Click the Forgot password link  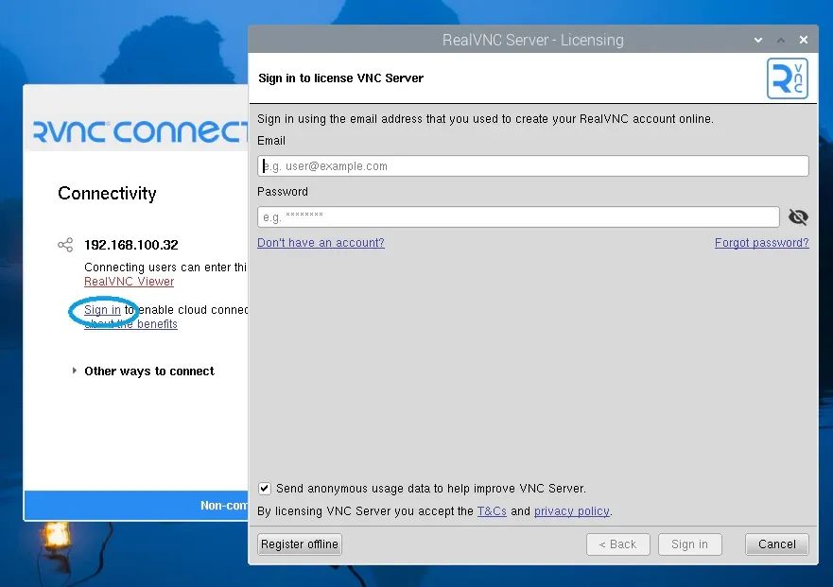761,243
